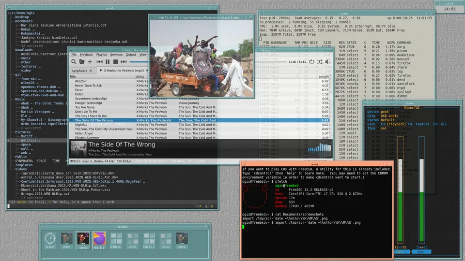The image size is (465, 261).
Task: Select the politics folder under Pictures
Action: click(x=29, y=141)
